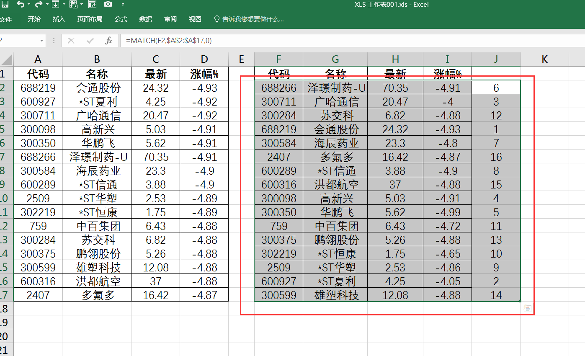Image resolution: width=585 pixels, height=356 pixels.
Task: Switch to the 开始 ribbon tab
Action: [34, 19]
